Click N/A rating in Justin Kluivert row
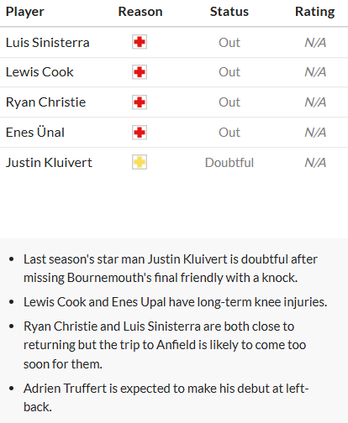Viewport: 348px width, 423px height. coord(315,163)
